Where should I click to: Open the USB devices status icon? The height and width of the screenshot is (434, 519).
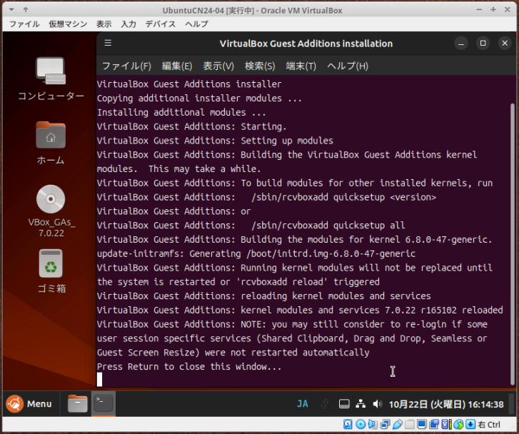(x=397, y=424)
